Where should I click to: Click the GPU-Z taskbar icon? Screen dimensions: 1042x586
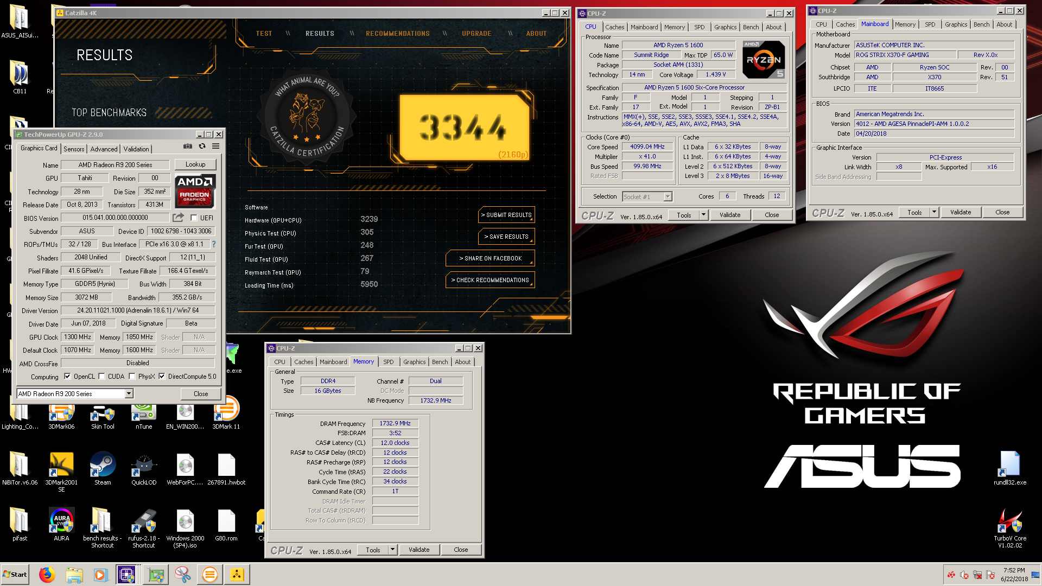click(x=156, y=575)
